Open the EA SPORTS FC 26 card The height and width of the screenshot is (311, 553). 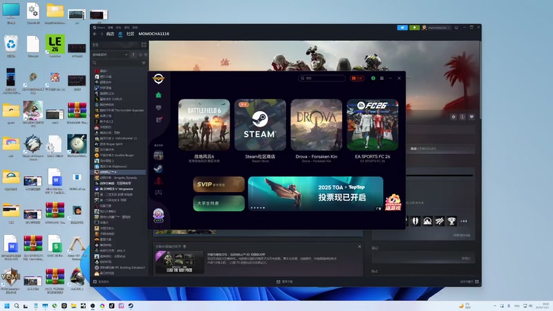tap(373, 125)
